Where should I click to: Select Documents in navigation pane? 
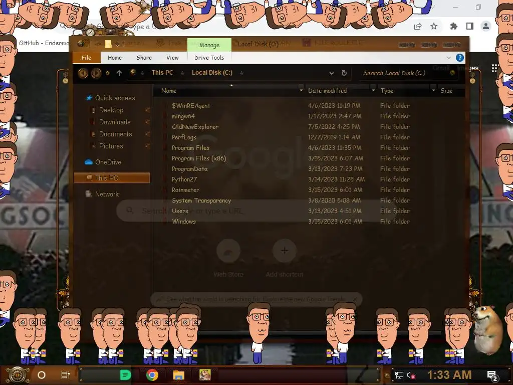coord(115,134)
